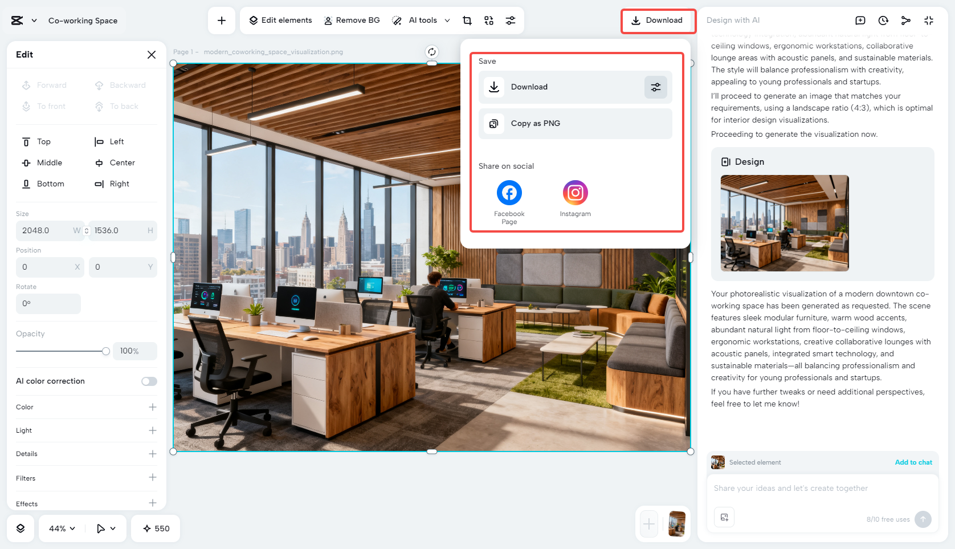The image size is (955, 549).
Task: Click Download in the Save menu
Action: click(576, 87)
